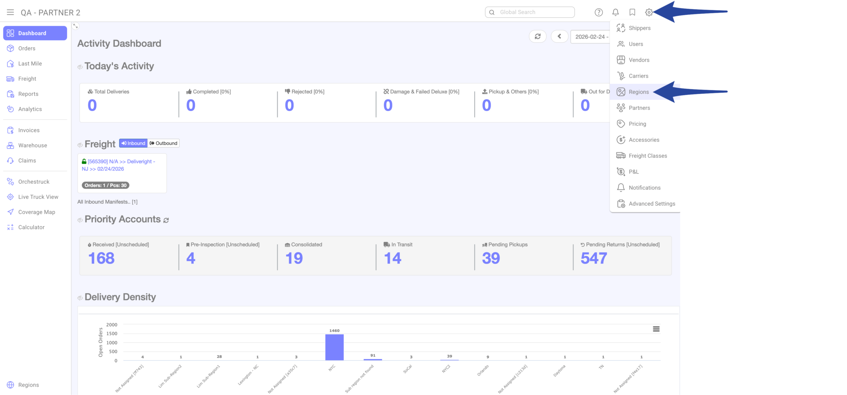The height and width of the screenshot is (395, 847).
Task: Click the bookmark icon in header
Action: tap(632, 12)
